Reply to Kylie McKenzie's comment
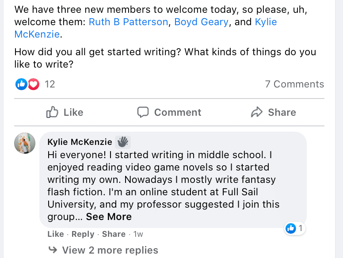Viewport: 343px width, 258px height. pyautogui.click(x=83, y=234)
